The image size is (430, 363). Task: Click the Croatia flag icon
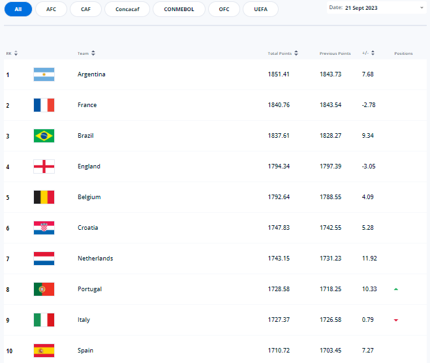tap(44, 228)
